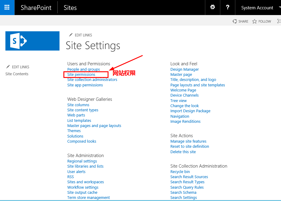Screen dimensions: 281x201
Task: Click the pencil icon above Site Settings
Action: tap(71, 35)
